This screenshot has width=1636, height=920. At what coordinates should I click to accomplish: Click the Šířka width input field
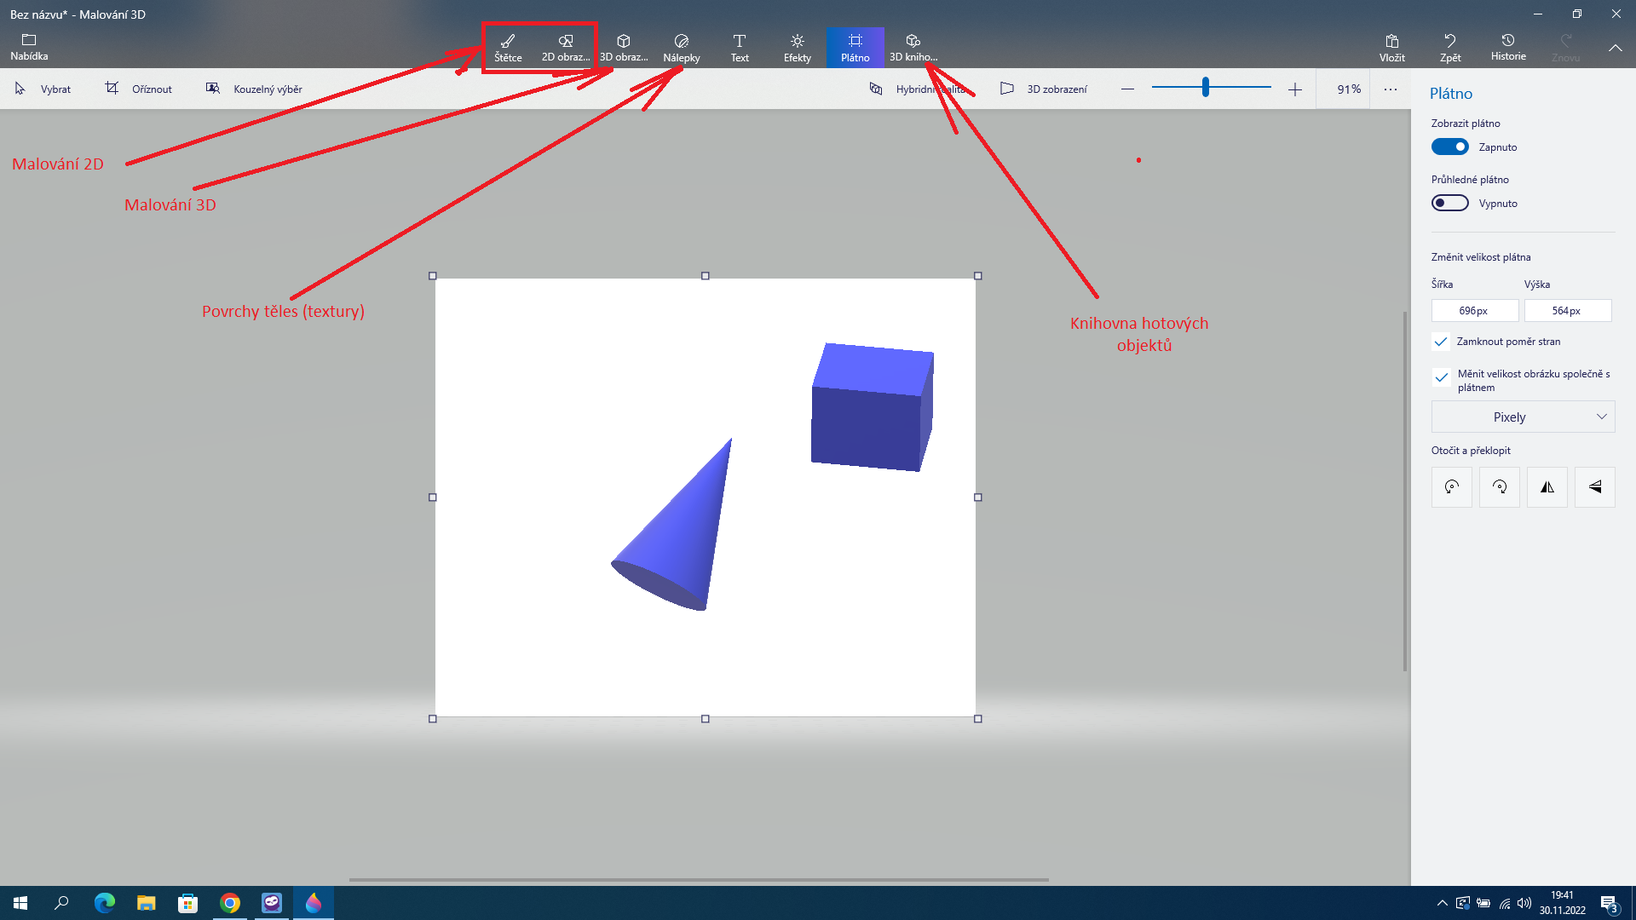[1474, 311]
